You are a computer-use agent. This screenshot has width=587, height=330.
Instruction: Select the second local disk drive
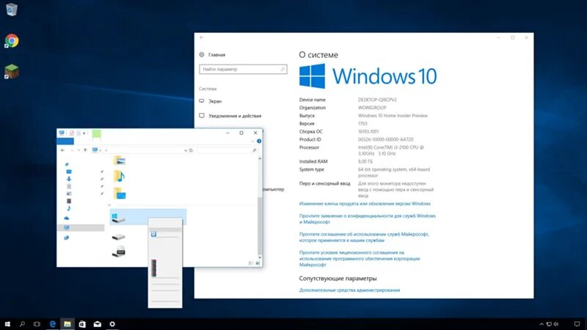click(118, 237)
